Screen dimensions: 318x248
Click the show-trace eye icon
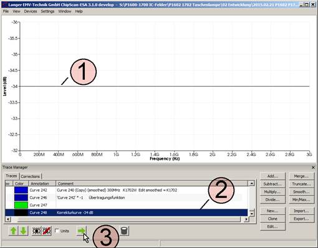(36, 231)
